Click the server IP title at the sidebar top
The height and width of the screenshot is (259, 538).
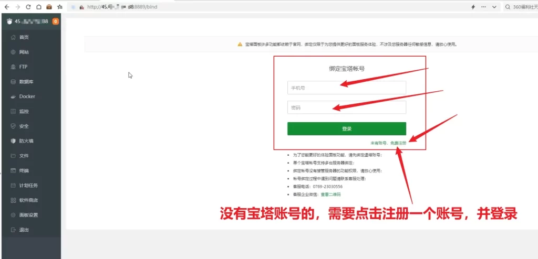pos(31,21)
